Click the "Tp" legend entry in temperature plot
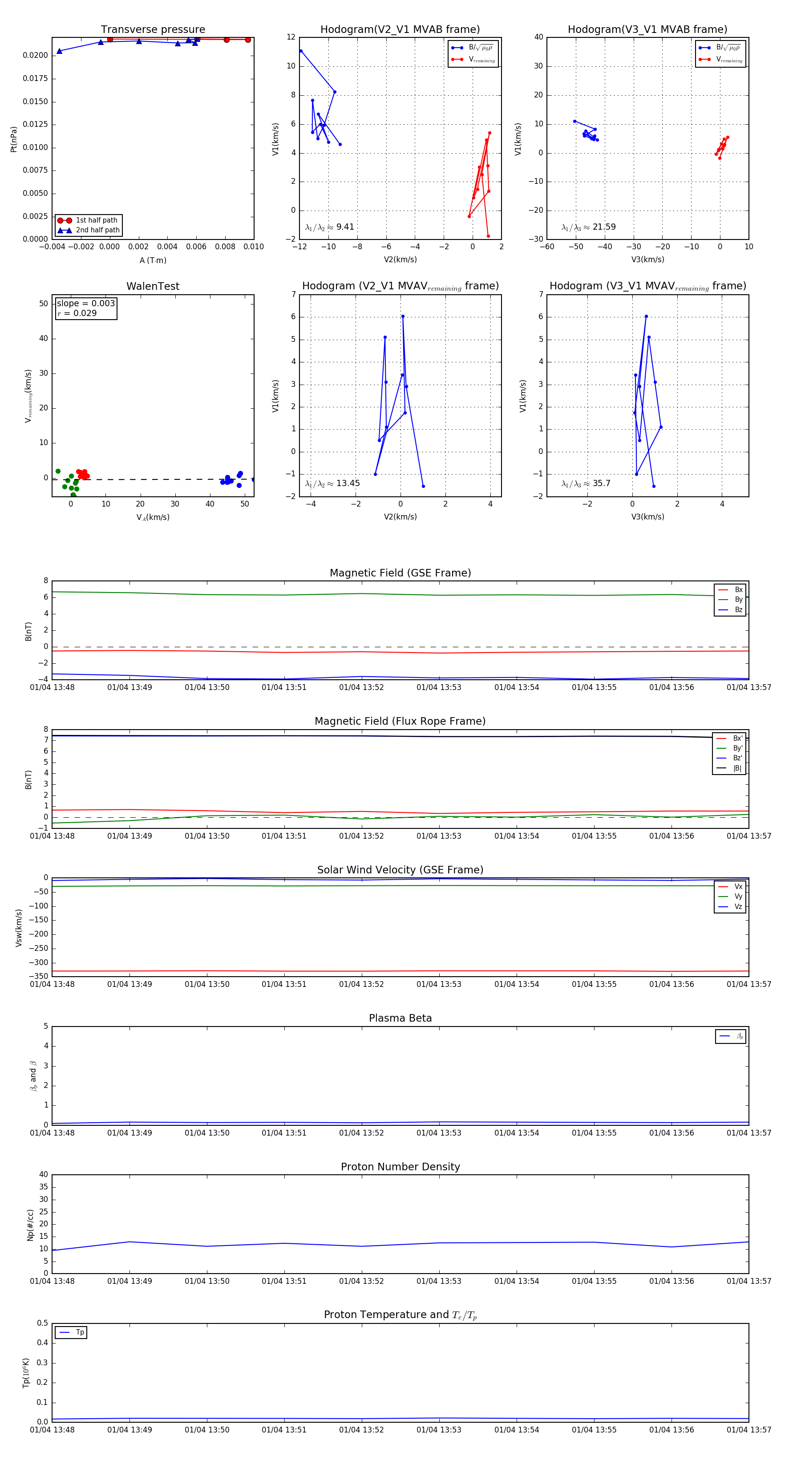 pyautogui.click(x=72, y=1333)
